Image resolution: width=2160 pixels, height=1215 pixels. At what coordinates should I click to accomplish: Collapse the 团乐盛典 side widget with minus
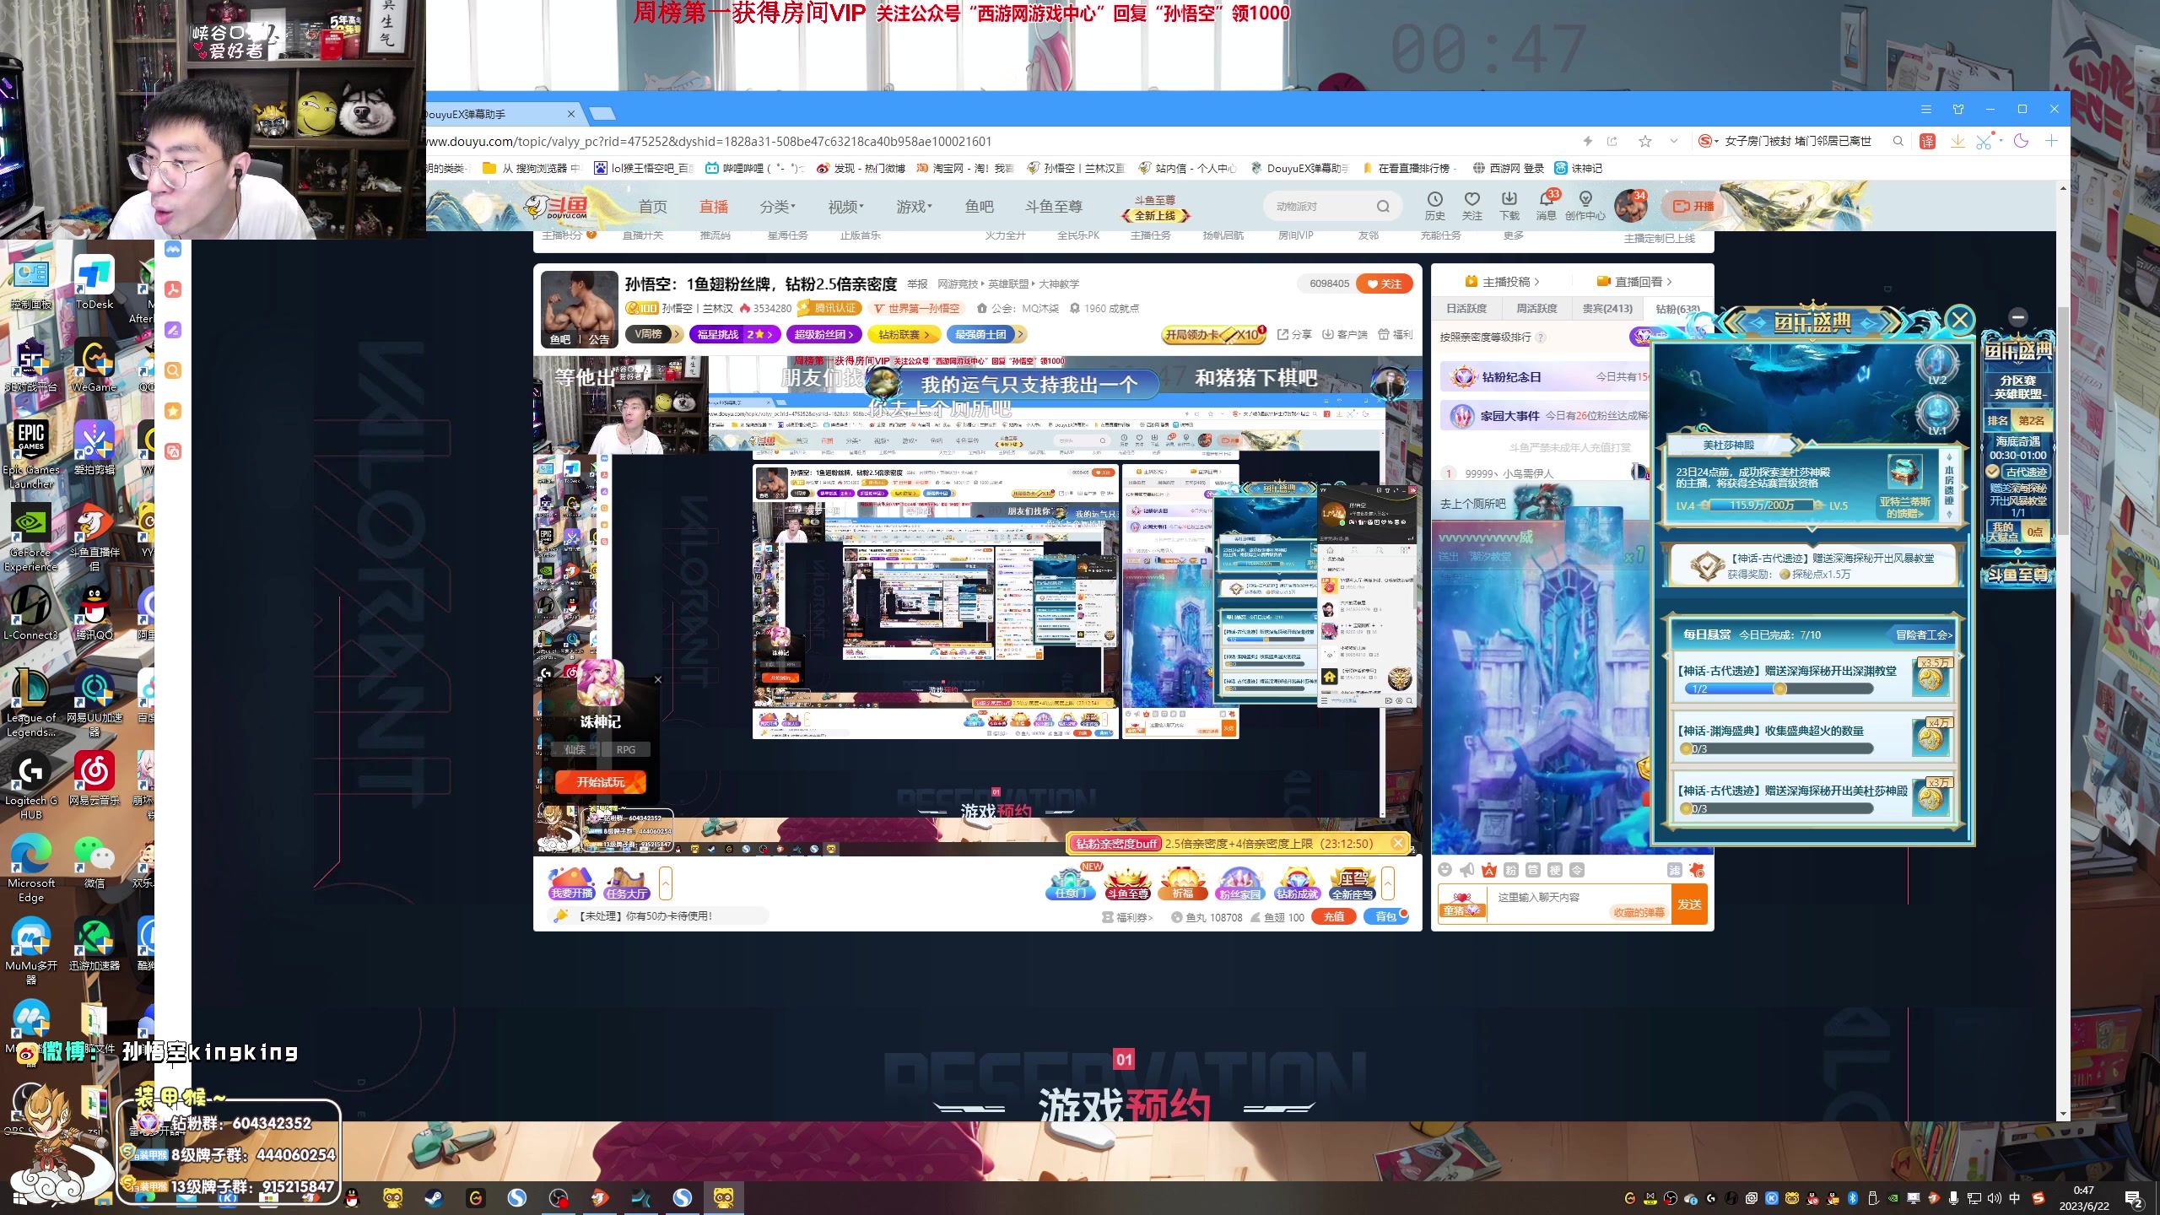click(x=2018, y=316)
